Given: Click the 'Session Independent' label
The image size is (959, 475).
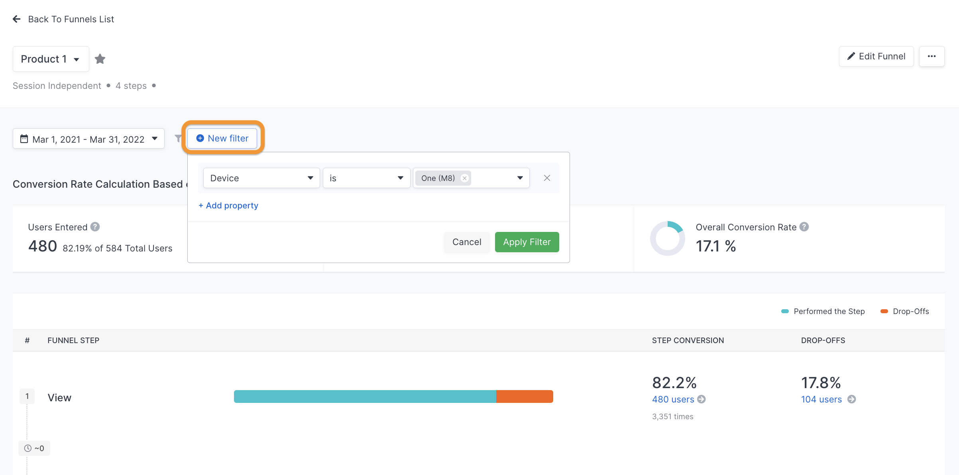Looking at the screenshot, I should click(x=57, y=86).
